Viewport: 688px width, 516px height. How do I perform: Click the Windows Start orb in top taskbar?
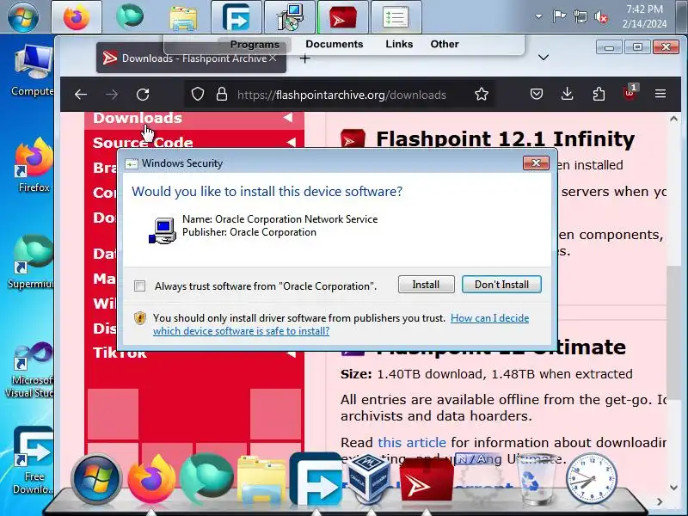click(23, 17)
